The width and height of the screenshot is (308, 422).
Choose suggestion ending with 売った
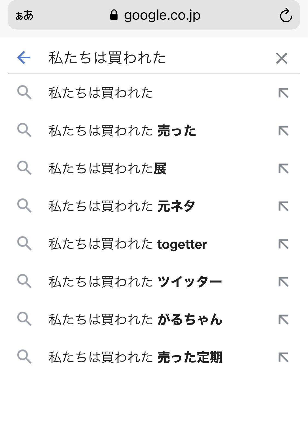(x=122, y=131)
